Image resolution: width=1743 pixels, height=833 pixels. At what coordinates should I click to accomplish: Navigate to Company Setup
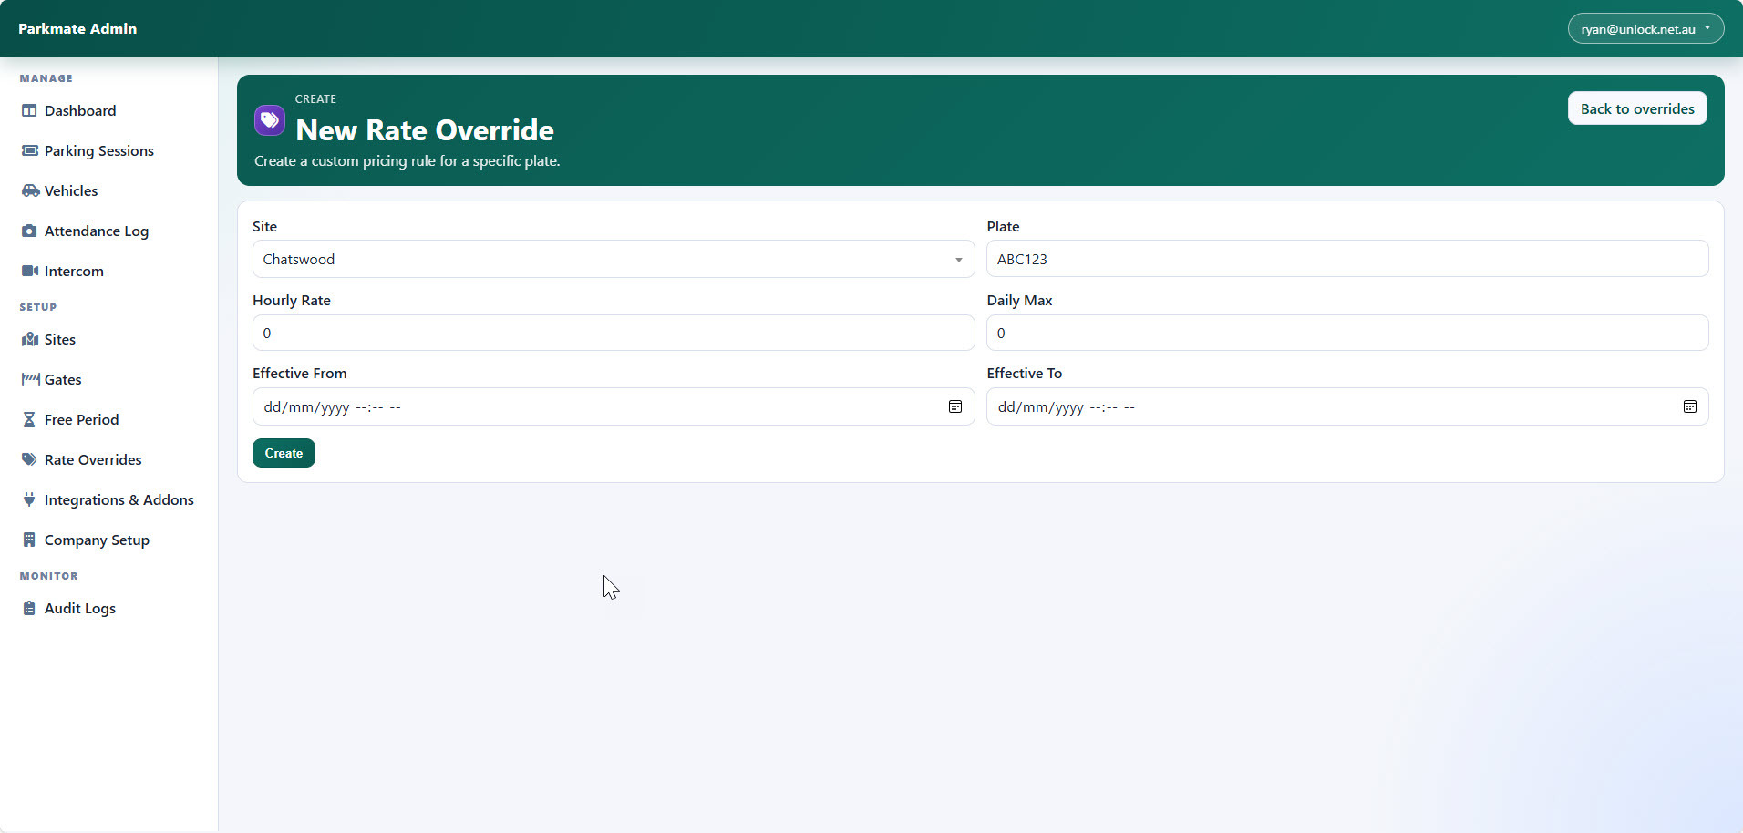97,540
